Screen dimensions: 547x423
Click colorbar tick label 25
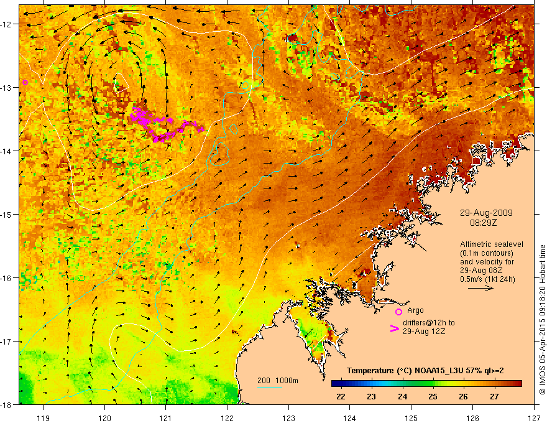(x=433, y=396)
